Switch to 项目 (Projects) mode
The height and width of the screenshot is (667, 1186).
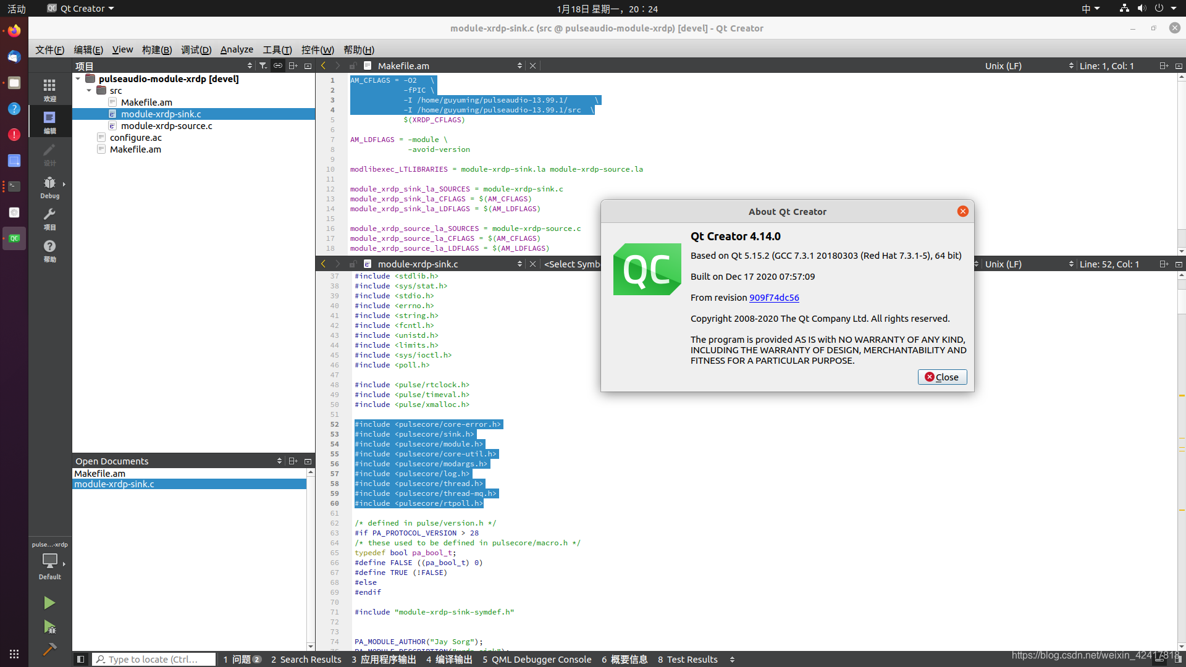click(49, 217)
